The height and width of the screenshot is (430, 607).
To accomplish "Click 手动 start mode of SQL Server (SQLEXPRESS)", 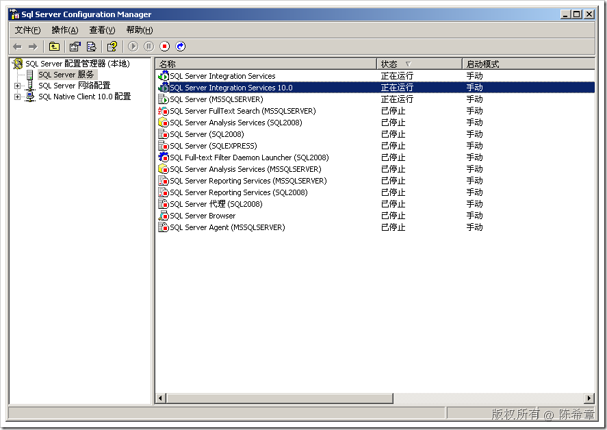I will pyautogui.click(x=474, y=146).
